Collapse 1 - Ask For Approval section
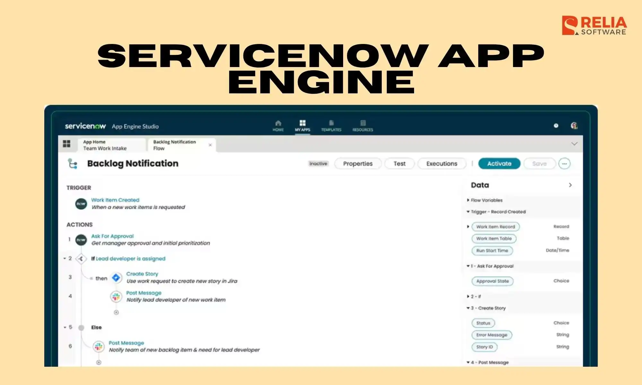The height and width of the screenshot is (385, 642). click(x=468, y=266)
